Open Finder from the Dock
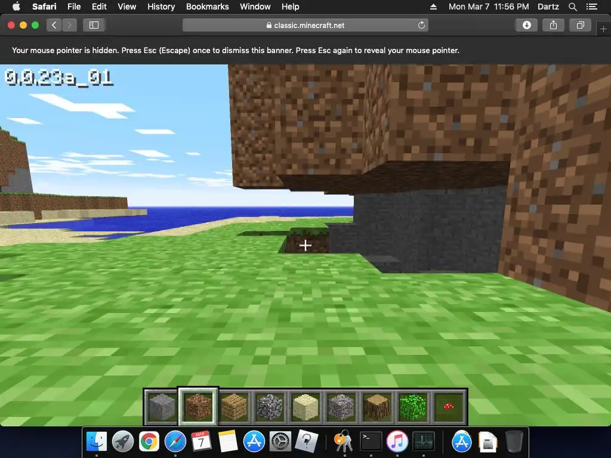This screenshot has height=458, width=611. [x=96, y=441]
